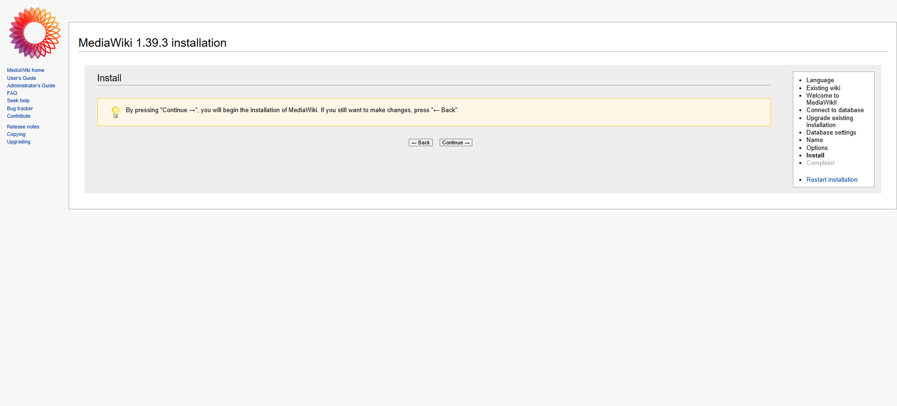Select the greyed Complete! step
Screen dimensions: 897x406
click(820, 163)
